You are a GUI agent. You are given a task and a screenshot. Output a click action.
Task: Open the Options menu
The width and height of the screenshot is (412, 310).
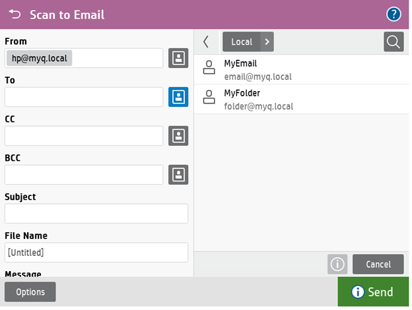pos(30,292)
